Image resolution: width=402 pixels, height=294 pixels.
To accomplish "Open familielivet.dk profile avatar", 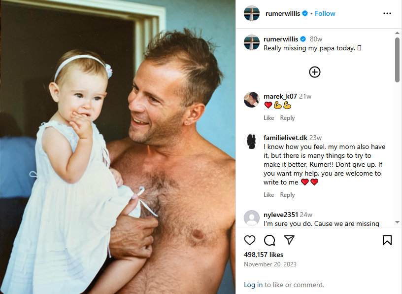I will 252,141.
